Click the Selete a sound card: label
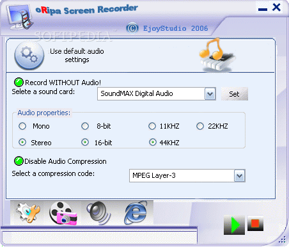289x247 pixels. (x=43, y=92)
